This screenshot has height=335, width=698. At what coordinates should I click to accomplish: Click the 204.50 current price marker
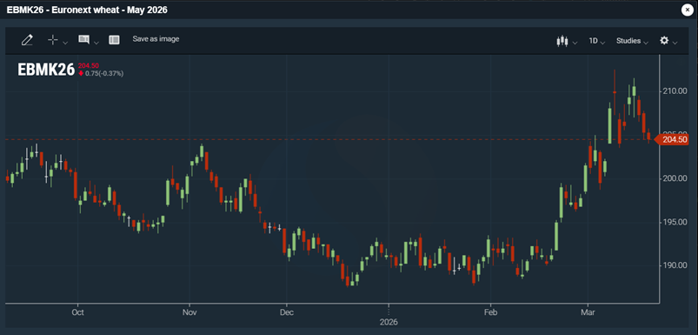point(673,140)
